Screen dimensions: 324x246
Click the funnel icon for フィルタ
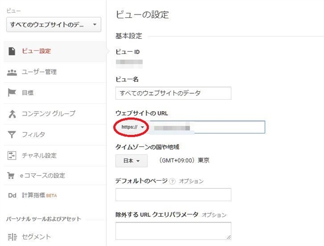11,134
